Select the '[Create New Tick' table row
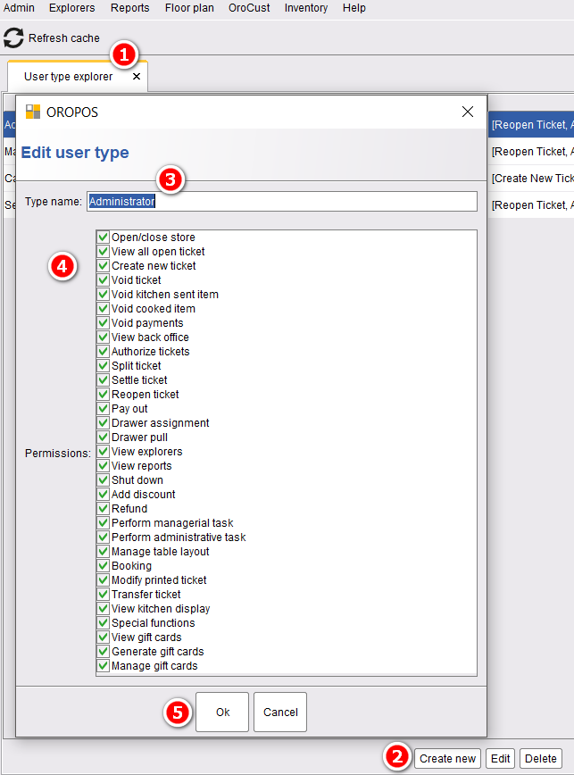Screen dimensions: 574x775 (531, 179)
